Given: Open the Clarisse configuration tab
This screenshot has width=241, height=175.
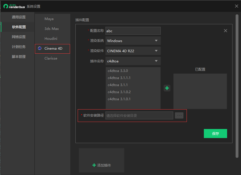Looking at the screenshot, I should pyautogui.click(x=51, y=58).
